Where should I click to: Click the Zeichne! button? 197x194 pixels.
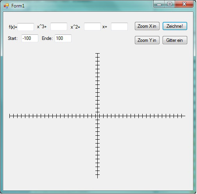click(x=175, y=26)
